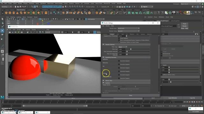Viewport: 204px width, 114px height.
Task: Click the New Scene icon in the status line
Action: coord(16,7)
